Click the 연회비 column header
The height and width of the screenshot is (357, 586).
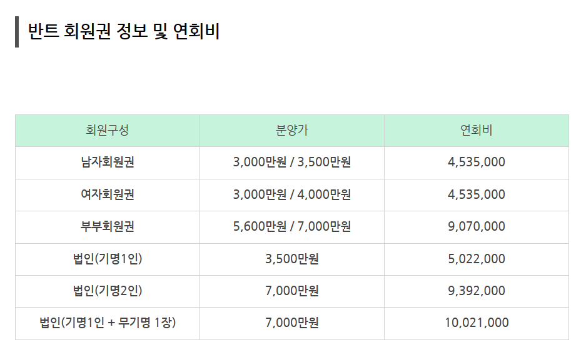click(x=477, y=131)
